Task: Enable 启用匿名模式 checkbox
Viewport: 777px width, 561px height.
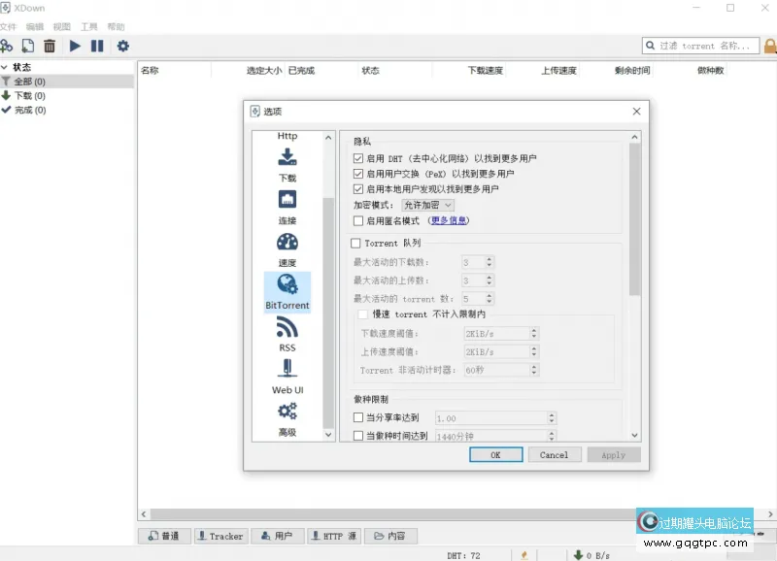Action: coord(359,220)
